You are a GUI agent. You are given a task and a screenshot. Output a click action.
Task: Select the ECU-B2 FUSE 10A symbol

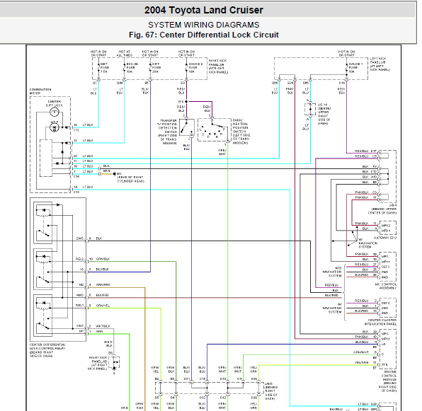(125, 68)
